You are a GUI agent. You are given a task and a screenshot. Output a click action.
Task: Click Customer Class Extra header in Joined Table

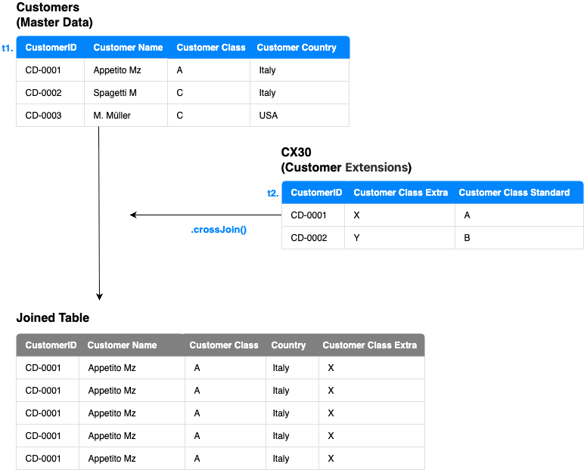tap(369, 345)
